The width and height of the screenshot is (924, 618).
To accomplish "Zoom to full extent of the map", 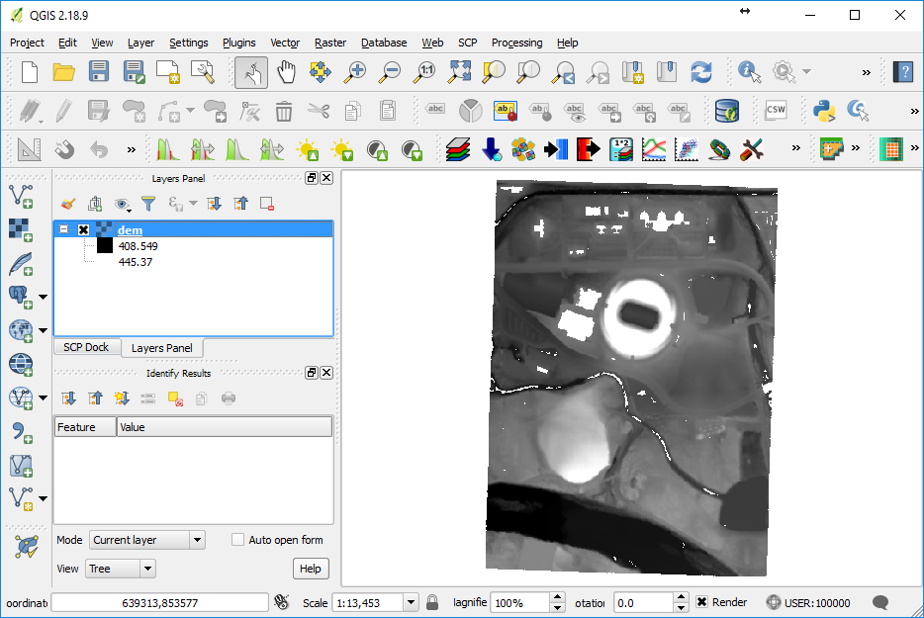I will click(458, 71).
